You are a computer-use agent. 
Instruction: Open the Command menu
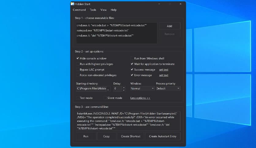[79, 10]
